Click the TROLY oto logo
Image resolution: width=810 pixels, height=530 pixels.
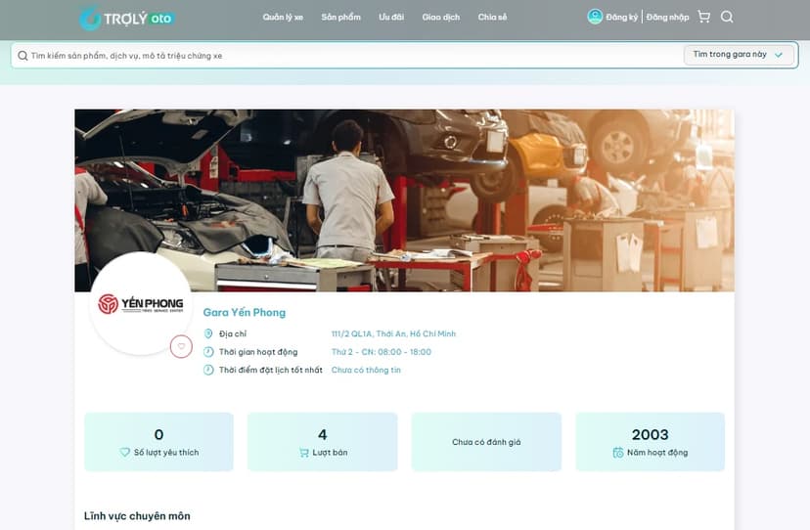pyautogui.click(x=127, y=18)
